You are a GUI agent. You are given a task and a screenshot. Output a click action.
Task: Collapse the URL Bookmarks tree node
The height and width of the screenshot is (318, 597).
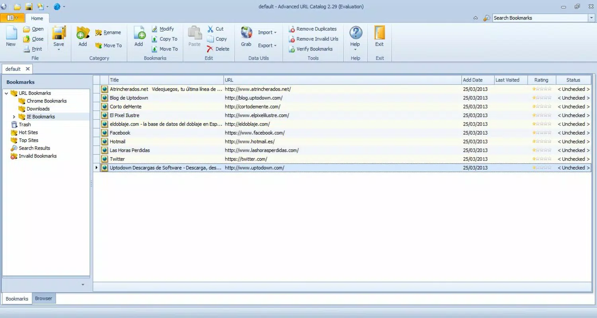(6, 93)
